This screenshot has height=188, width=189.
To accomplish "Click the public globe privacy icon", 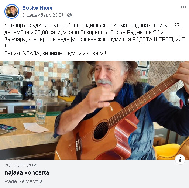I will point(69,15).
